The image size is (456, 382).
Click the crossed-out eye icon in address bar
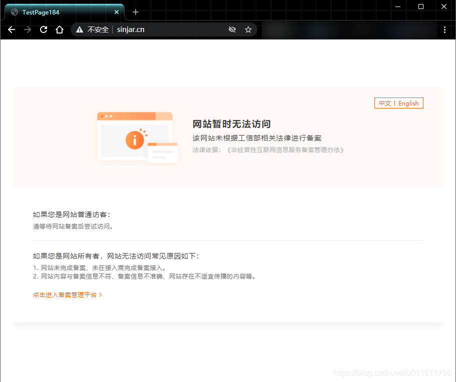point(232,29)
